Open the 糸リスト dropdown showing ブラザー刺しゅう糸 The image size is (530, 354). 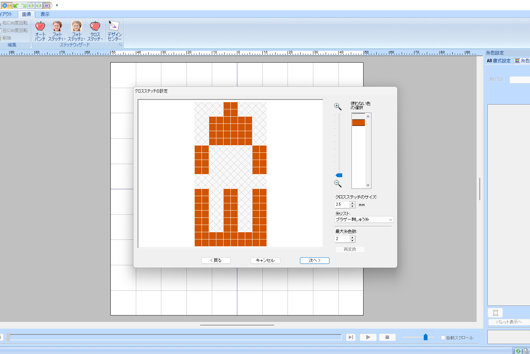point(364,219)
